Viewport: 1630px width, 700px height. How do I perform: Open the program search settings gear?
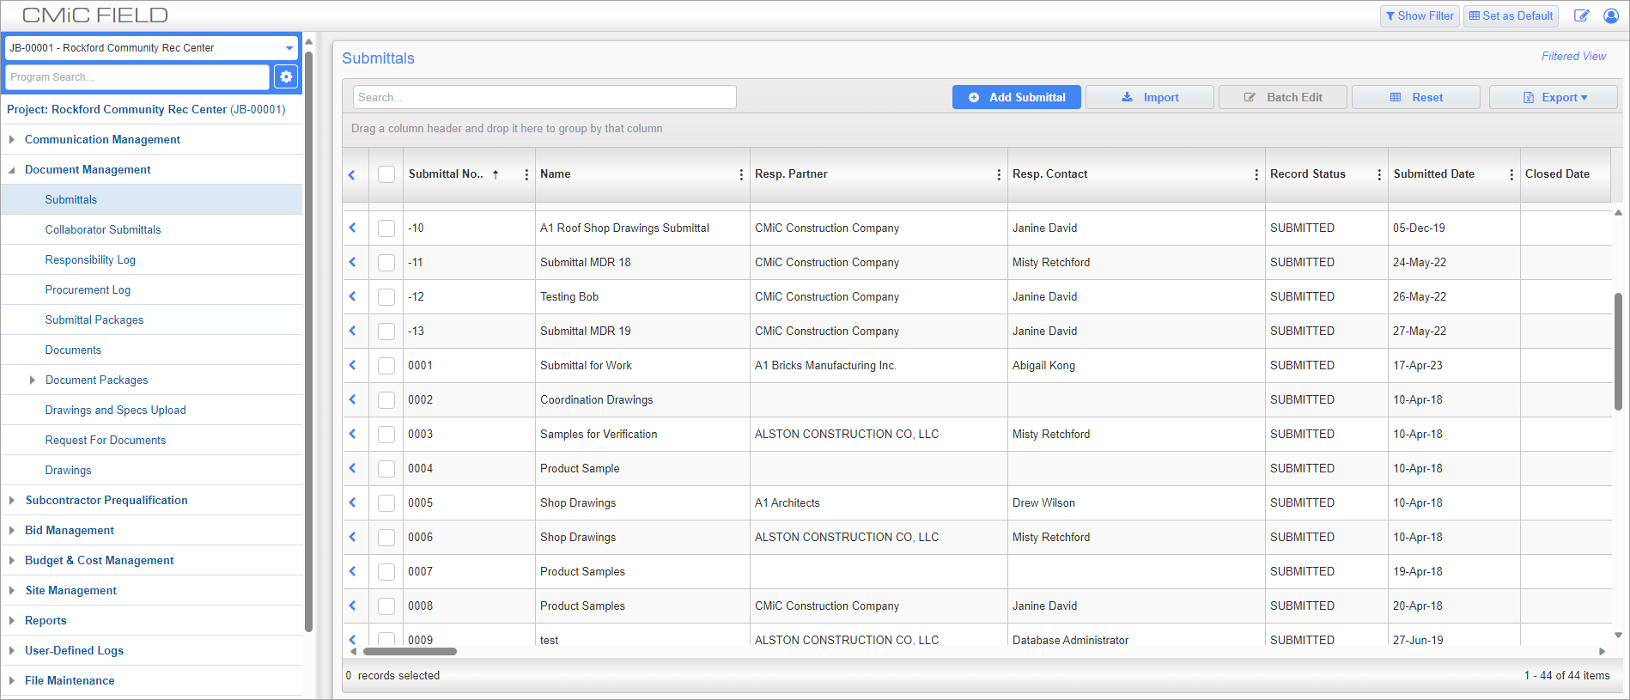tap(286, 76)
